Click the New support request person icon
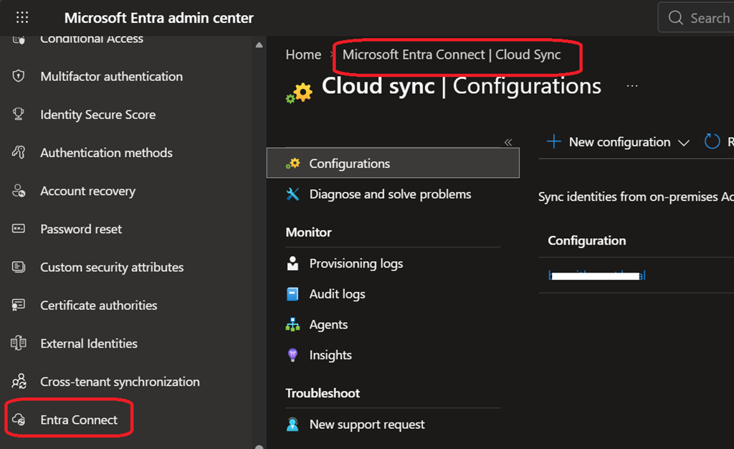The width and height of the screenshot is (734, 449). click(x=292, y=424)
